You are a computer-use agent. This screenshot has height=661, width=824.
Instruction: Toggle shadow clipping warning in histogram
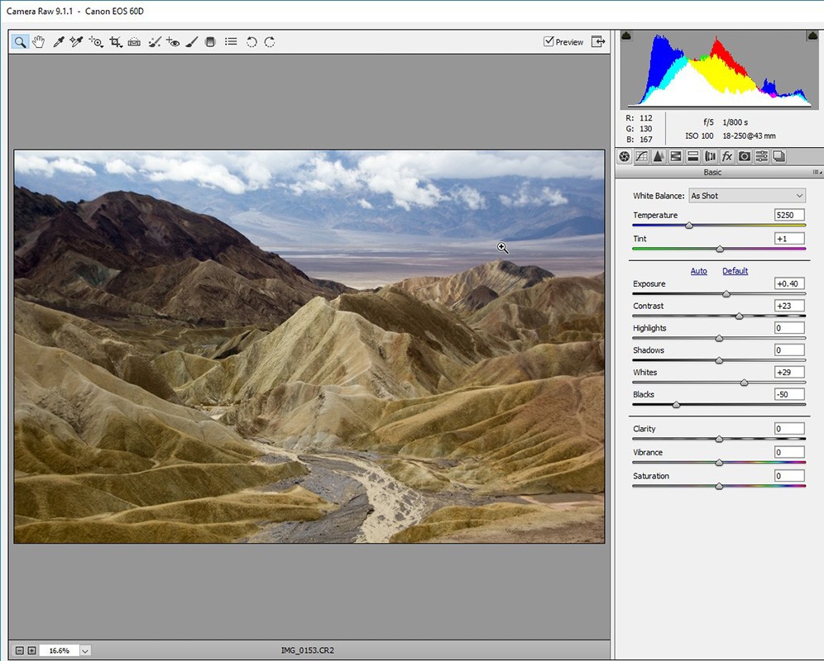[626, 36]
